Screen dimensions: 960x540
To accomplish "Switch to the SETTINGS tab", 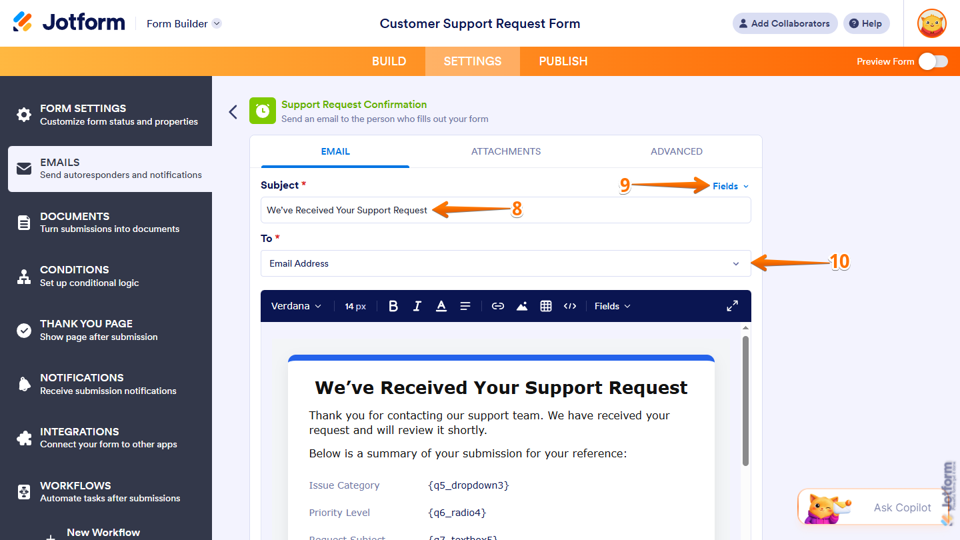I will tap(473, 61).
